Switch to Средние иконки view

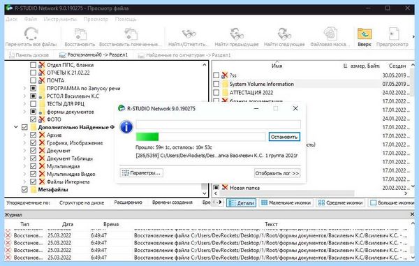[341, 202]
